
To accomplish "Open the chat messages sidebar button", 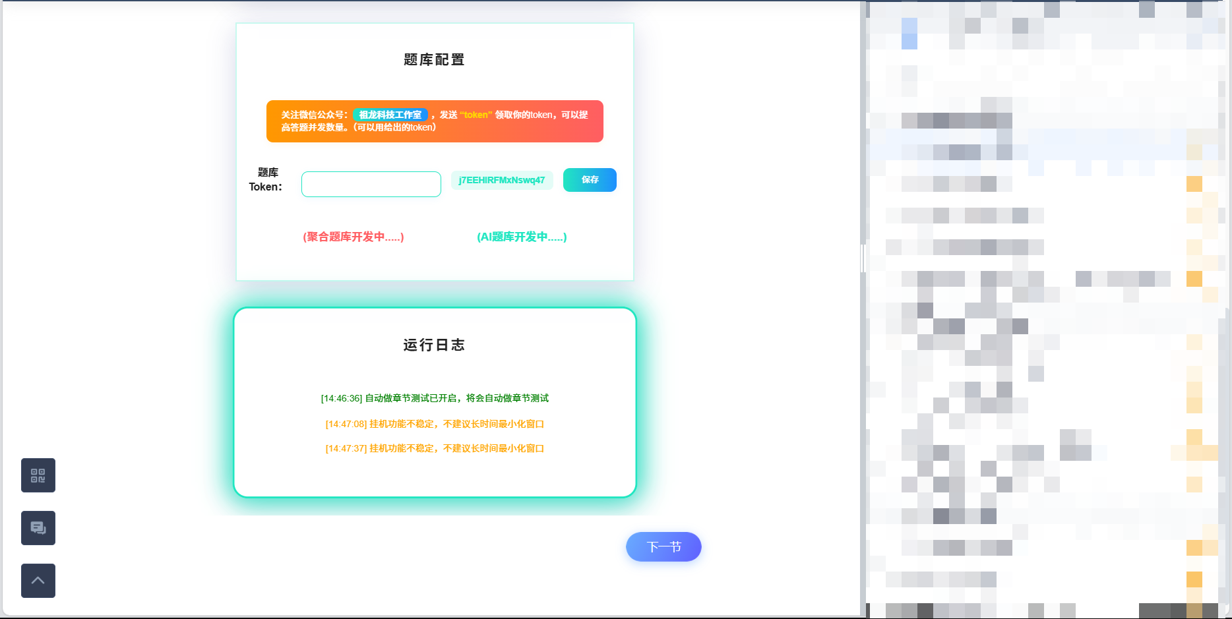I will coord(38,528).
